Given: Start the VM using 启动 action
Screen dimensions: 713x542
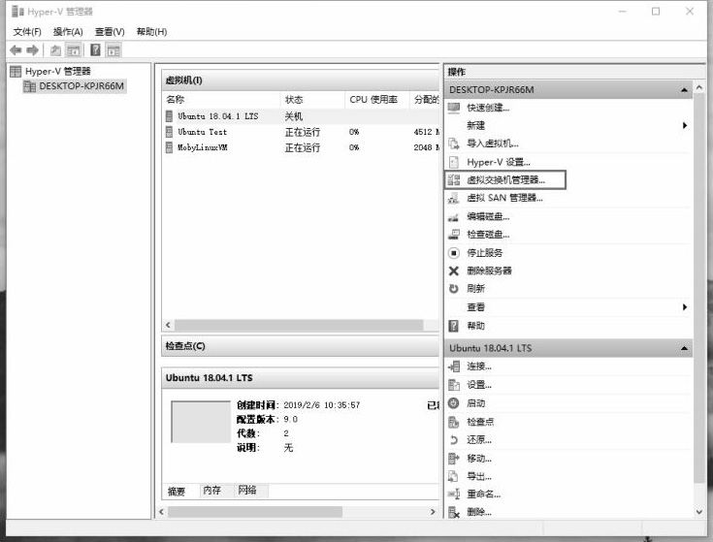Looking at the screenshot, I should (x=475, y=403).
